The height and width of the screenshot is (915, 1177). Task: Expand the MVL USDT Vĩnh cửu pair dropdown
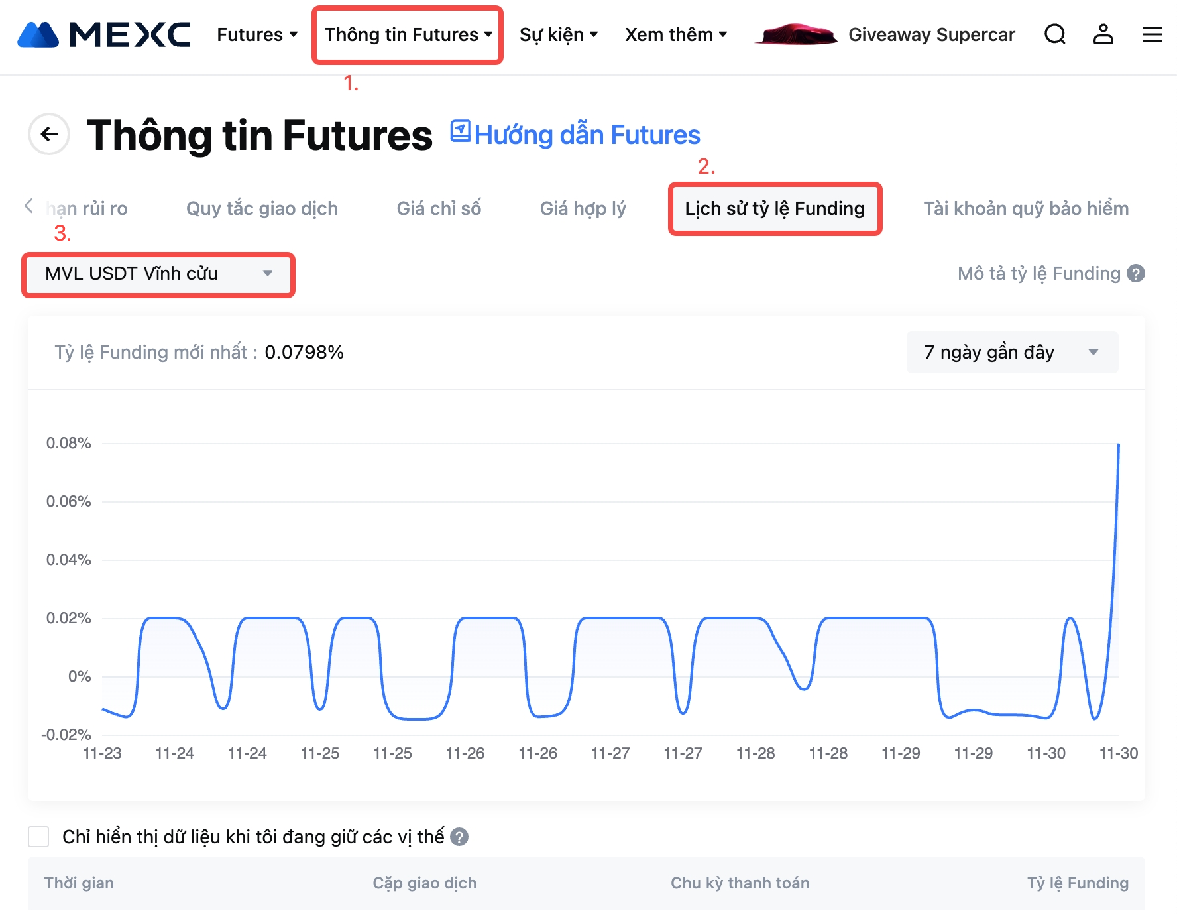pyautogui.click(x=158, y=274)
